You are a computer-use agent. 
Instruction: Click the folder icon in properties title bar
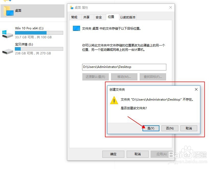(72, 7)
